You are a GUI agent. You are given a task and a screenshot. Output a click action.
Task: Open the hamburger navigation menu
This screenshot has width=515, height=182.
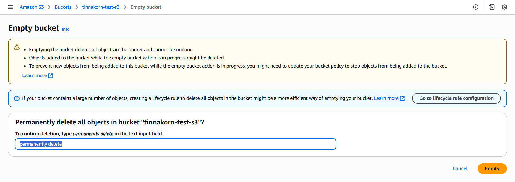(x=11, y=7)
